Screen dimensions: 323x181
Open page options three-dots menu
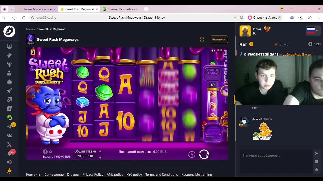[235, 18]
